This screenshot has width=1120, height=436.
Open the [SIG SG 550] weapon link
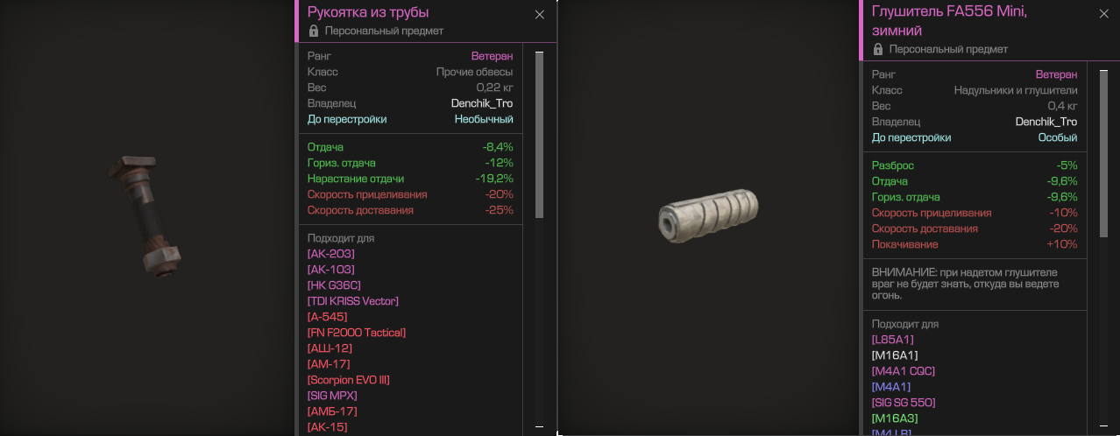[x=904, y=403]
